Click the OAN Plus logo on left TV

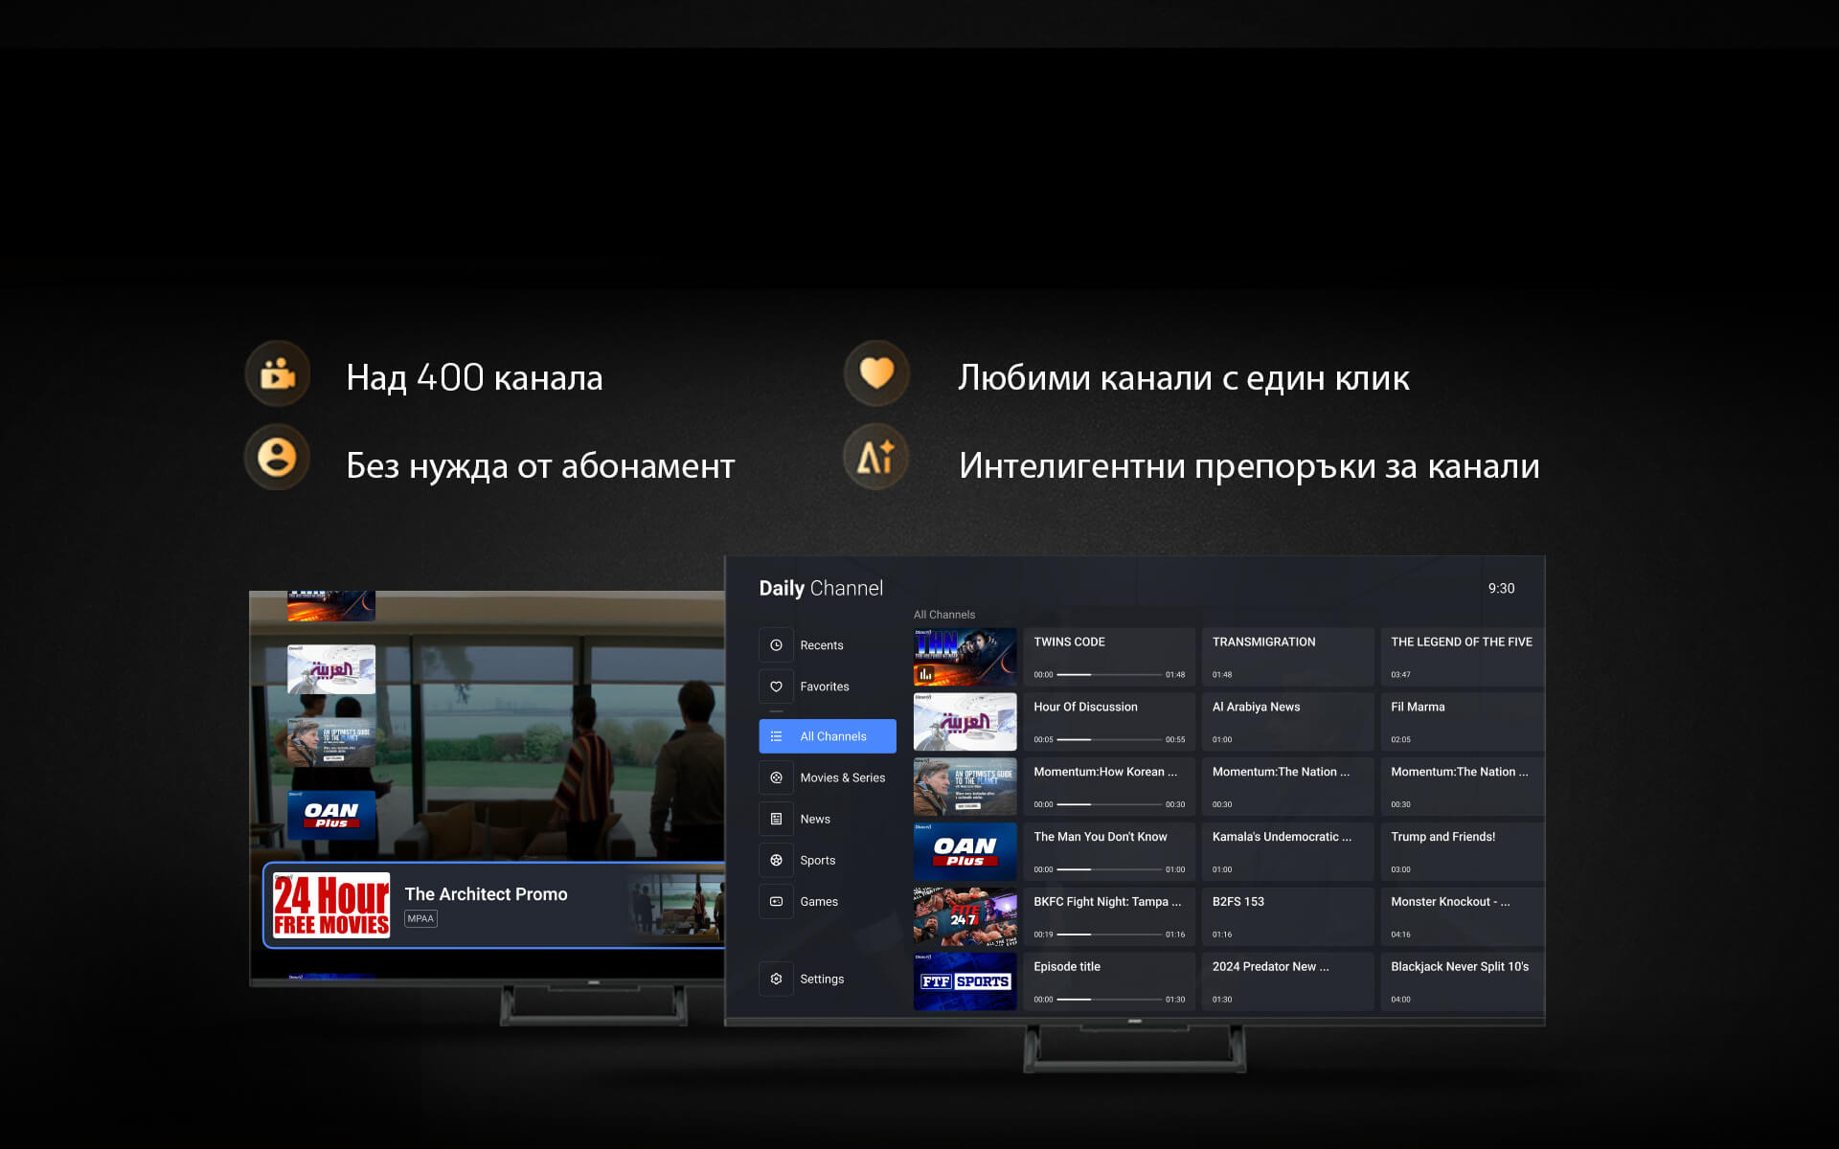pos(331,815)
